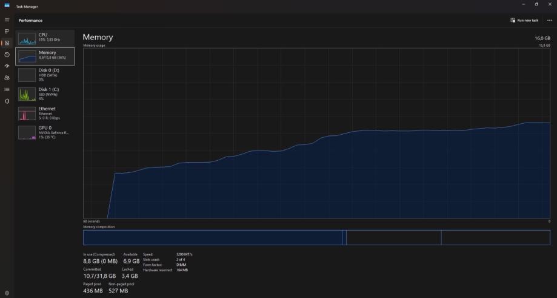Minimize the Task Manager window
The height and width of the screenshot is (298, 557).
click(x=523, y=4)
